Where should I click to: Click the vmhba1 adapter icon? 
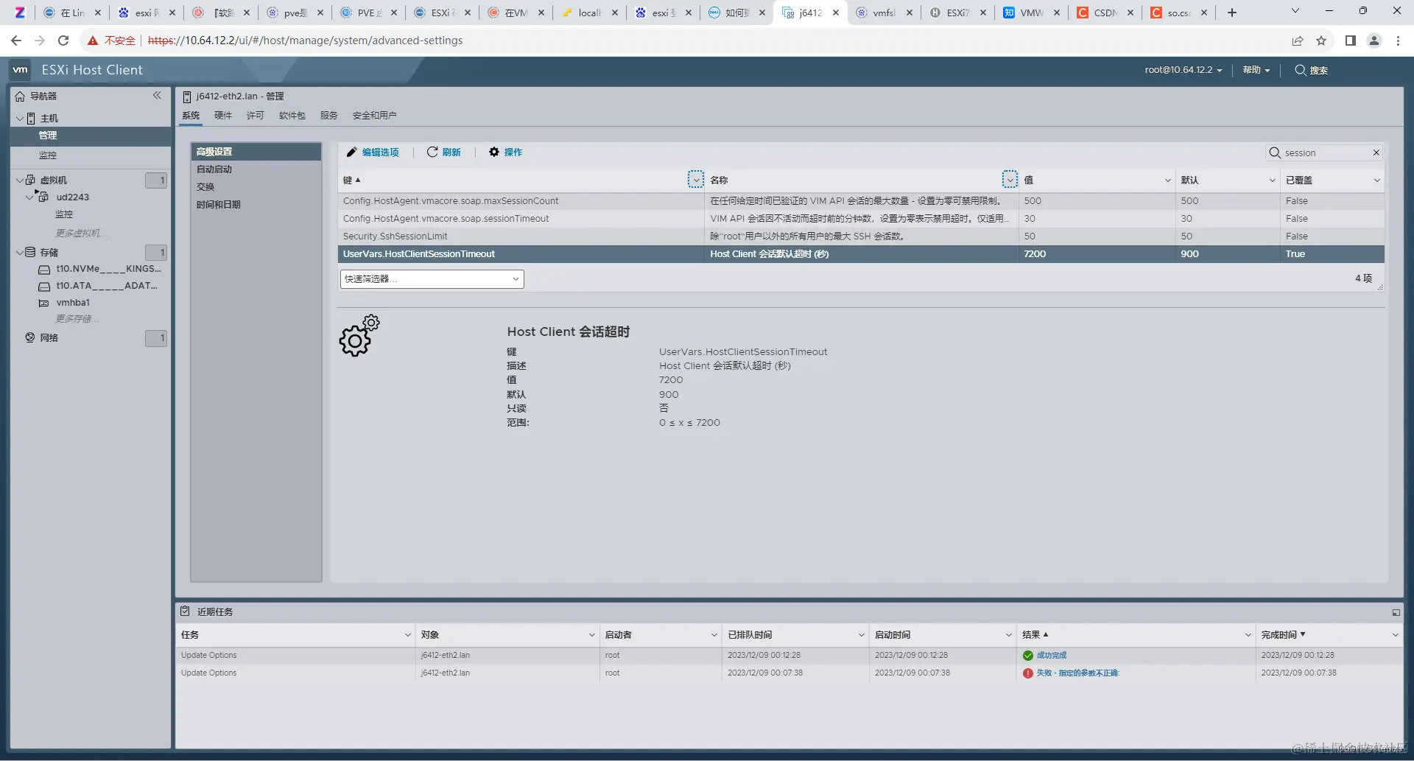click(x=43, y=303)
